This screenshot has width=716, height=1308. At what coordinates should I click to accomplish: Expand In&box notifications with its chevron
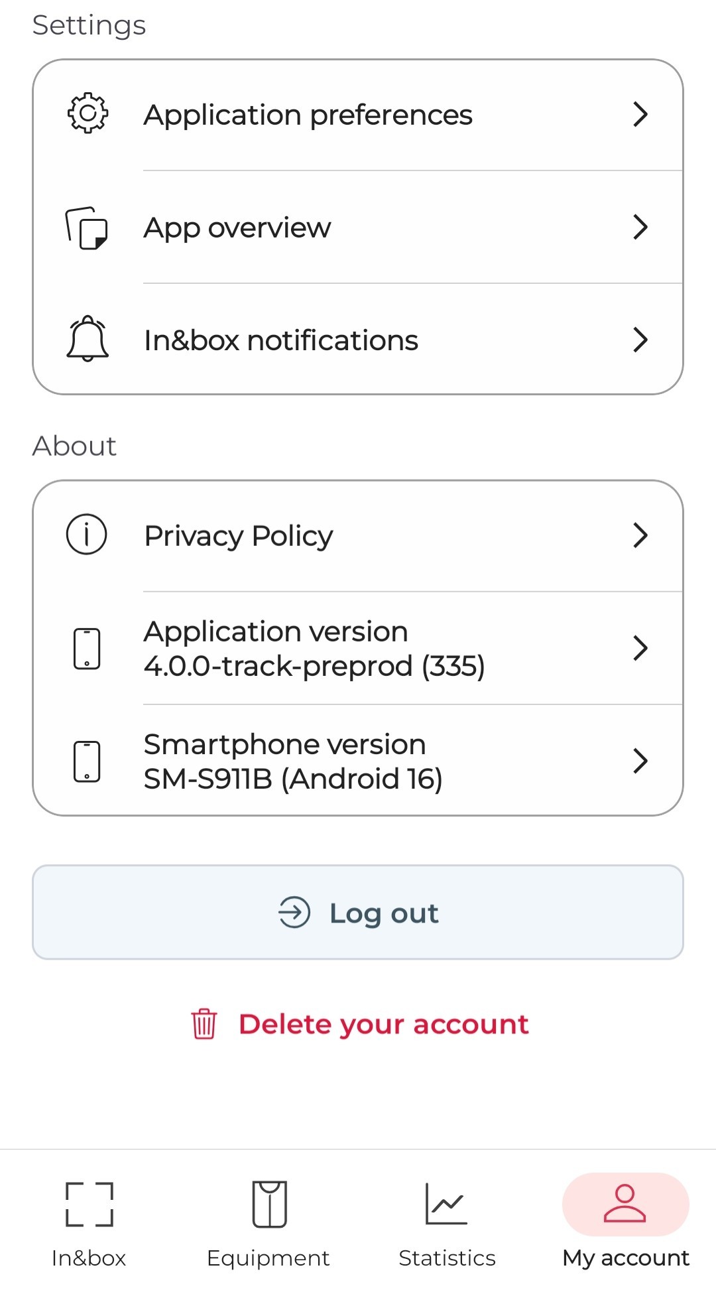point(640,340)
